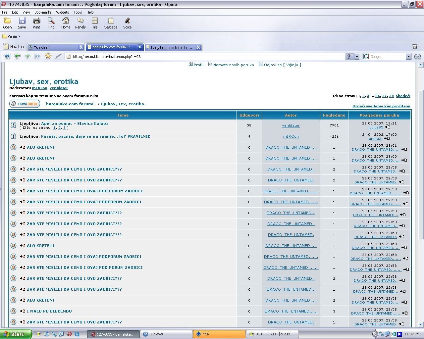The width and height of the screenshot is (424, 339).
Task: Click Profil icon in forum header
Action: coord(191,65)
